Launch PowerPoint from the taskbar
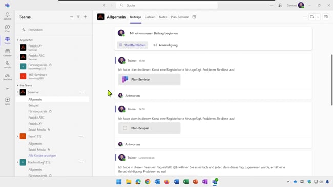 (x=195, y=182)
